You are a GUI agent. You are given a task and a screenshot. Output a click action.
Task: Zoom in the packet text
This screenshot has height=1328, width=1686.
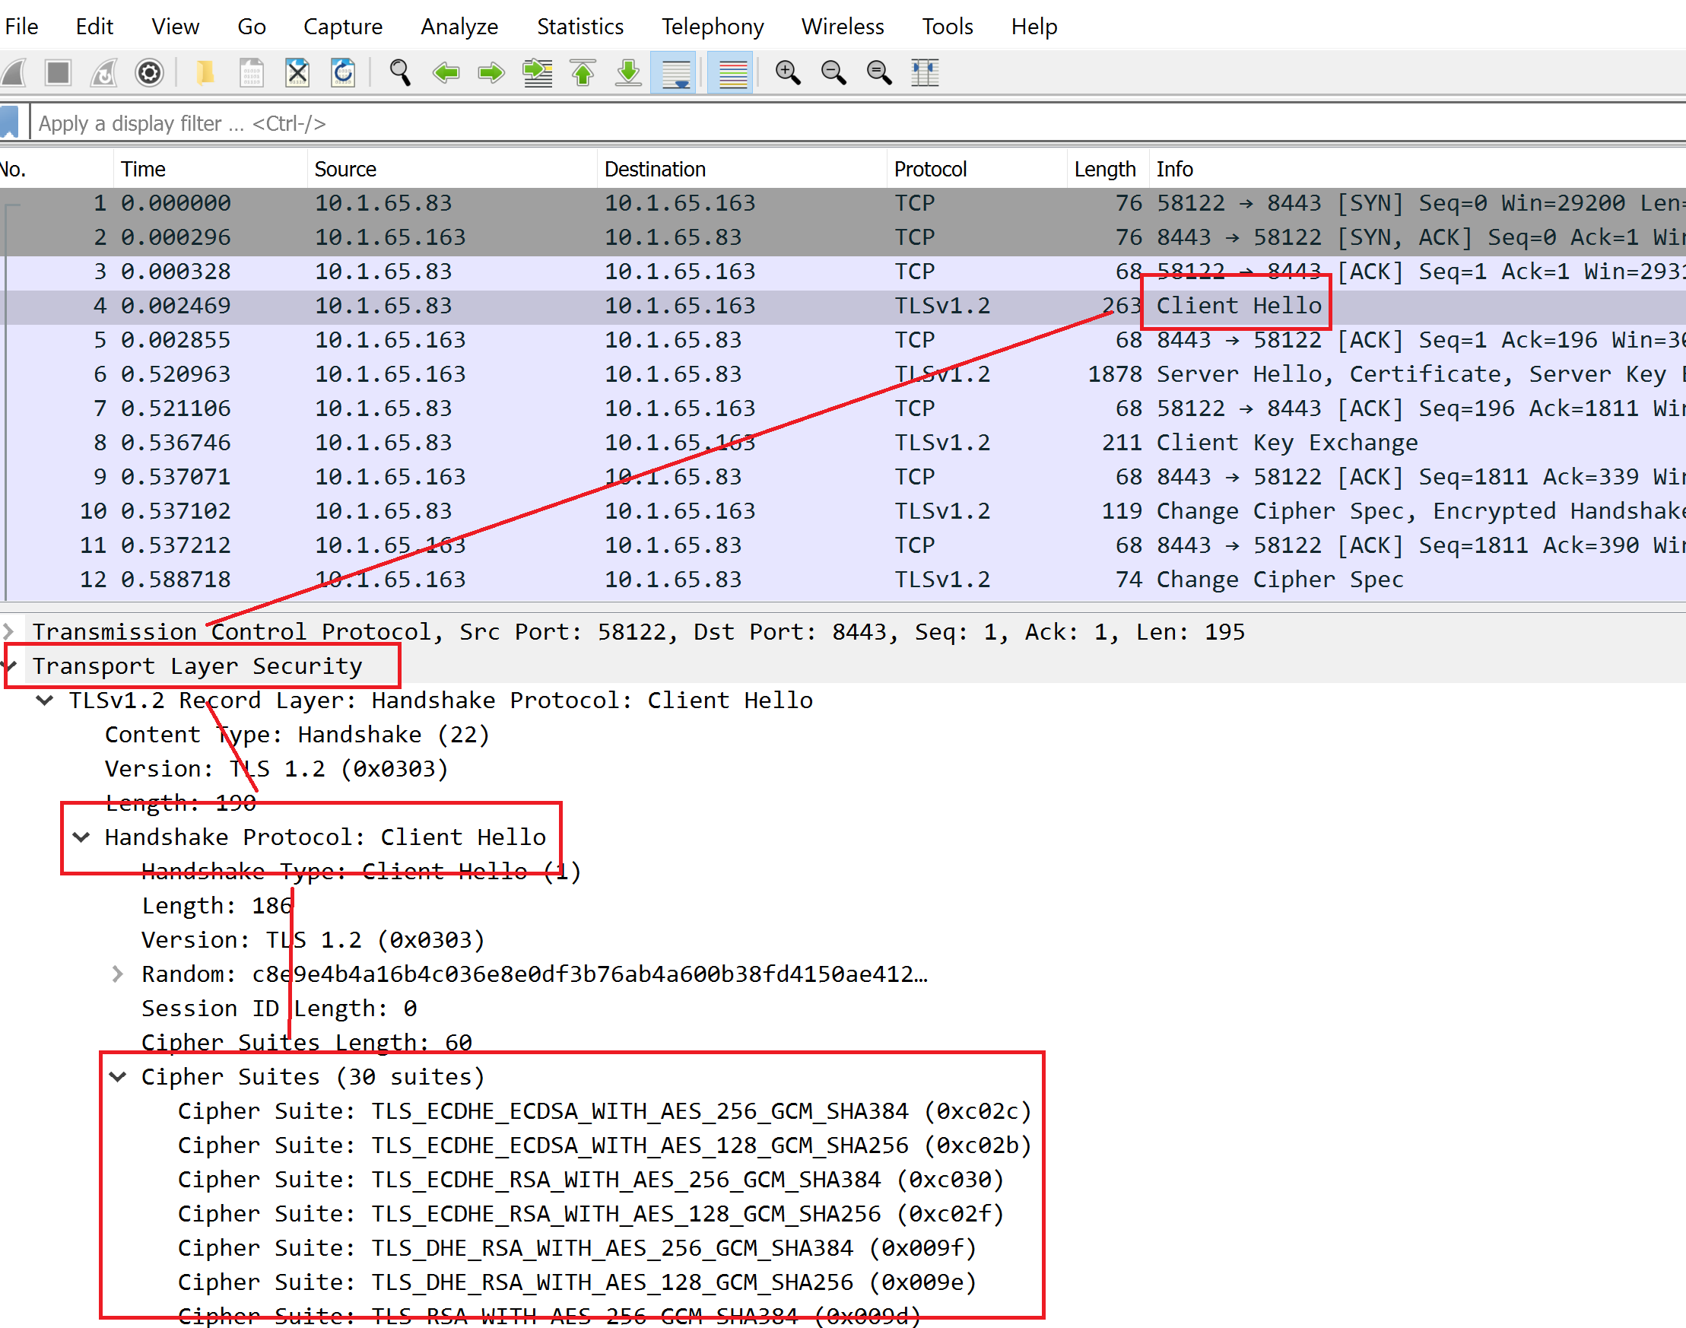(x=788, y=73)
